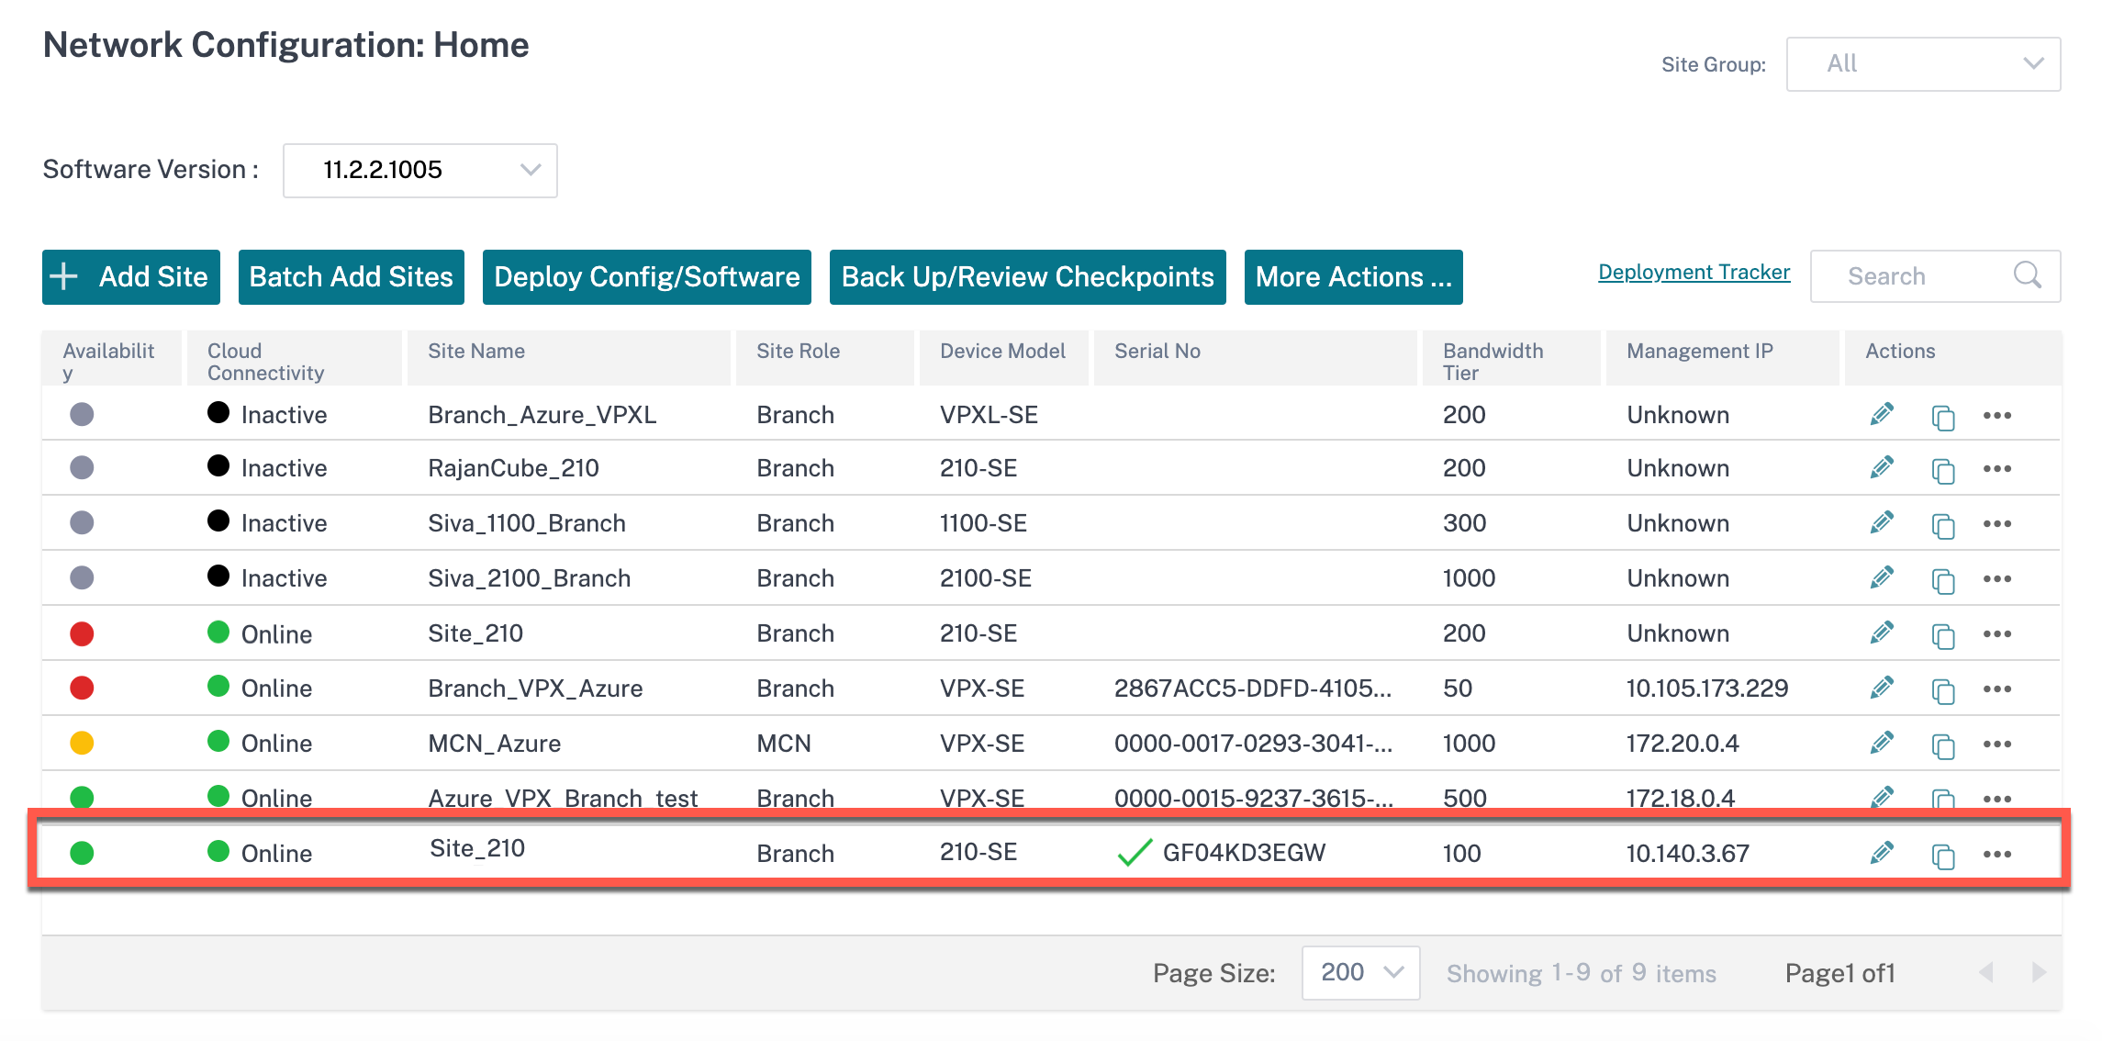Edit the Siva_2100_Branch site with pencil icon
The width and height of the screenshot is (2102, 1041).
click(x=1882, y=577)
